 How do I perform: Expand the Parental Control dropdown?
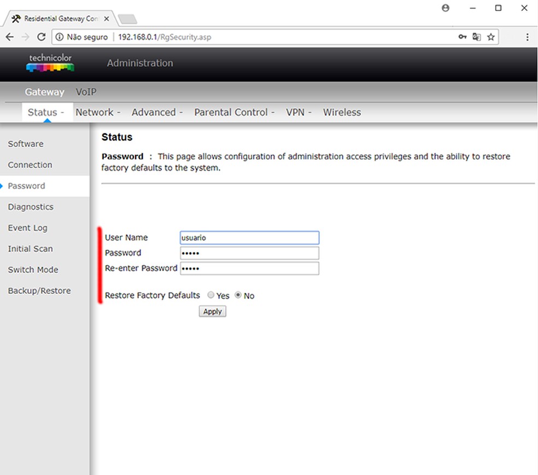point(232,112)
